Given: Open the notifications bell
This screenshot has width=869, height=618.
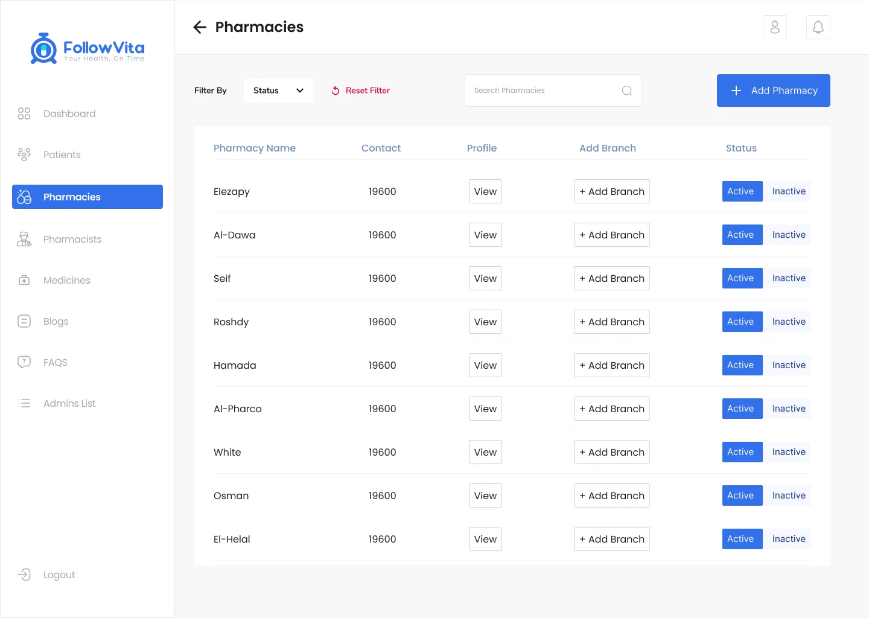Looking at the screenshot, I should [x=818, y=27].
